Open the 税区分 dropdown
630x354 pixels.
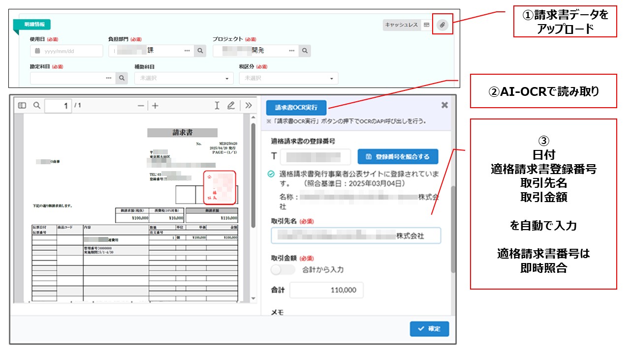click(288, 78)
